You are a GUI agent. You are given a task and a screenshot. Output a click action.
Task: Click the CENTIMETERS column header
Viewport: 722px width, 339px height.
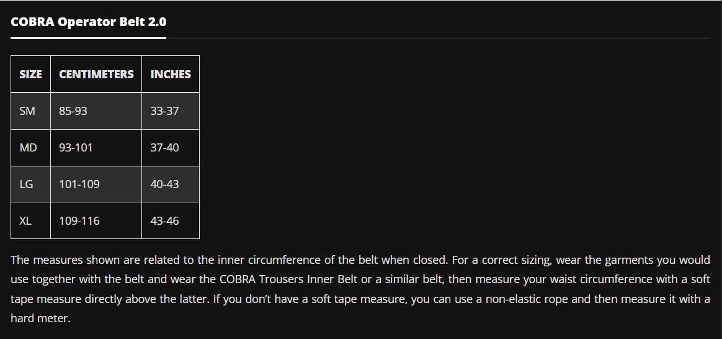(x=96, y=75)
